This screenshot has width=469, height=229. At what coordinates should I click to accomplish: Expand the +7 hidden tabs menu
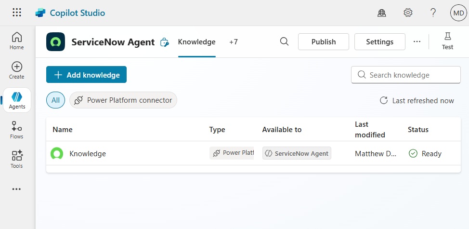(234, 42)
